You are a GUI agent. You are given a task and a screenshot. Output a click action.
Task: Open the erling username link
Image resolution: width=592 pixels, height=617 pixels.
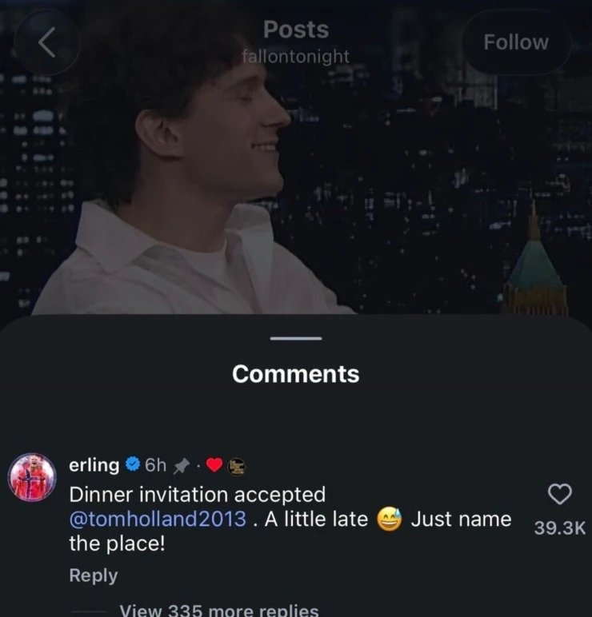(x=94, y=465)
